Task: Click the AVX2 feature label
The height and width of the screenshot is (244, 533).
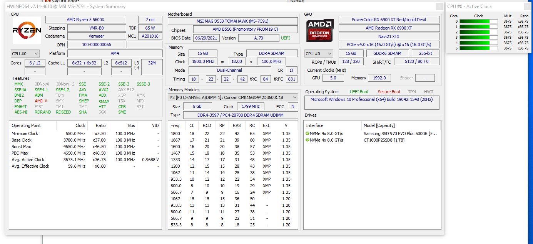Action: [x=104, y=90]
